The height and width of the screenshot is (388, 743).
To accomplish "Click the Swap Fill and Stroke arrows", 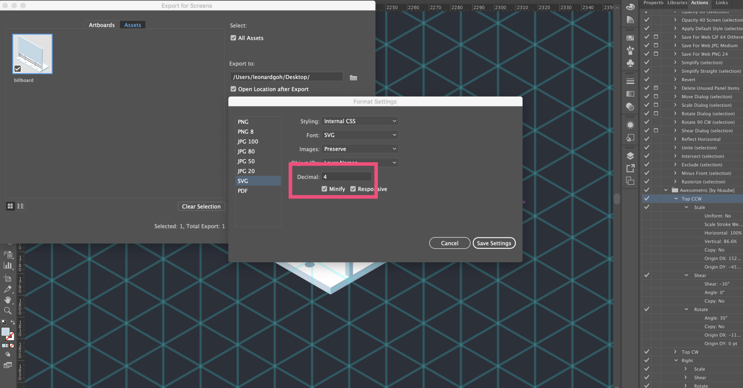I will [12, 322].
